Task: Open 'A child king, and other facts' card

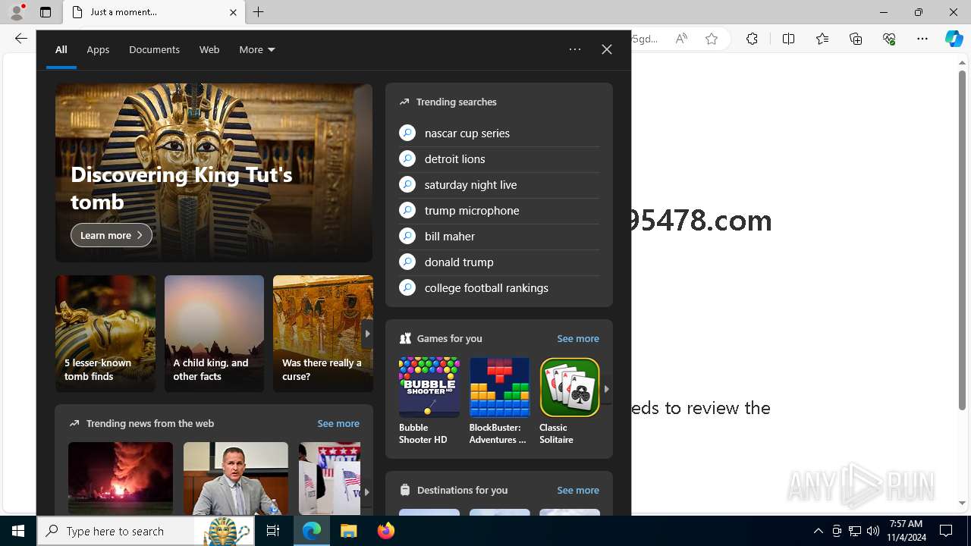Action: (214, 334)
